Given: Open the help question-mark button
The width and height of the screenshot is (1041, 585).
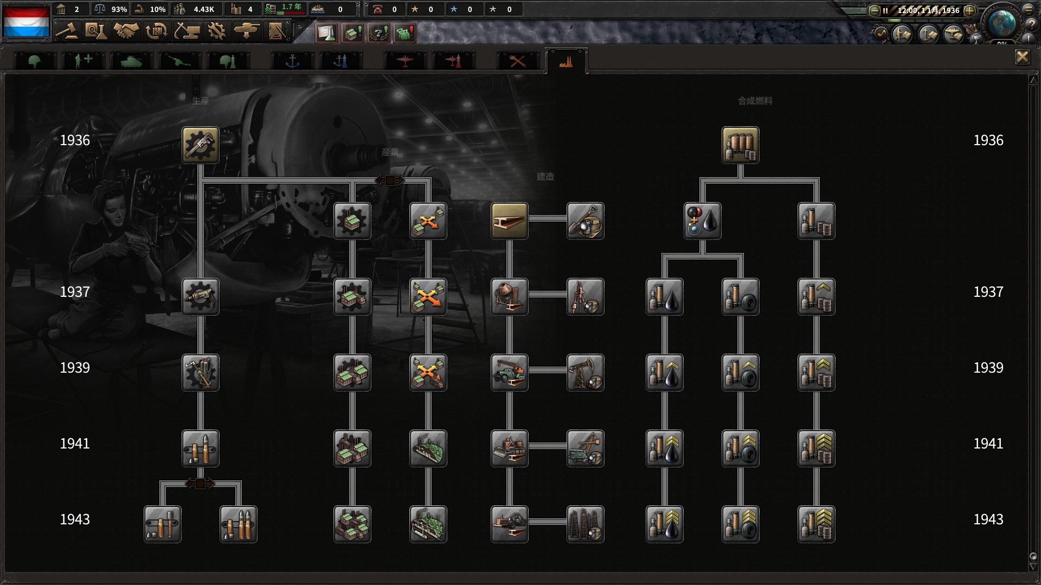Looking at the screenshot, I should pos(1031,24).
